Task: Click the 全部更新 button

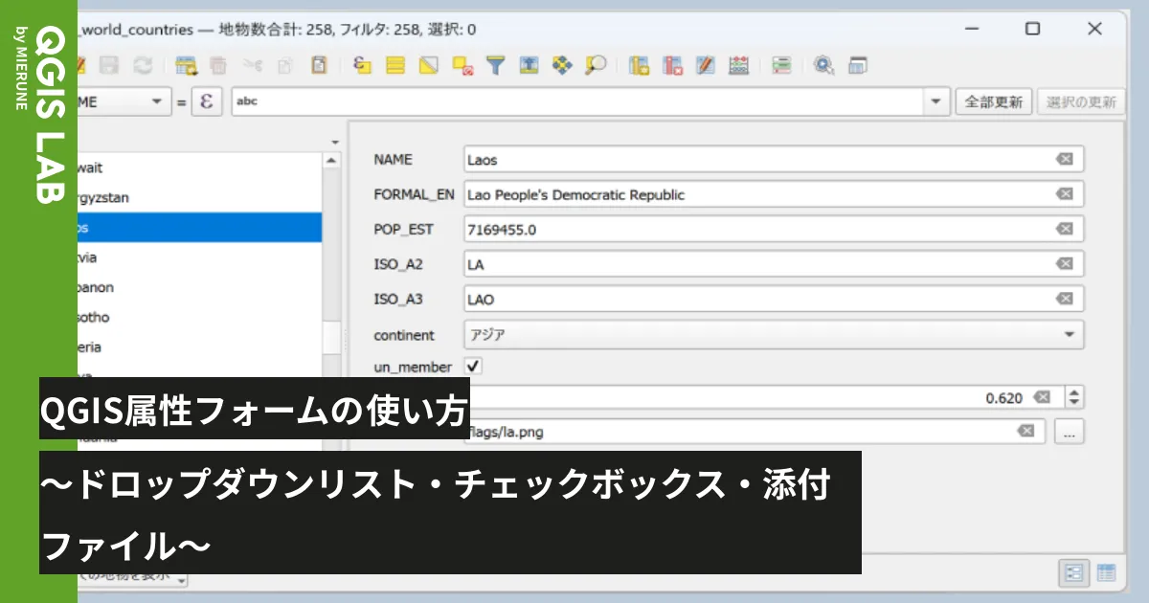Action: (x=993, y=101)
